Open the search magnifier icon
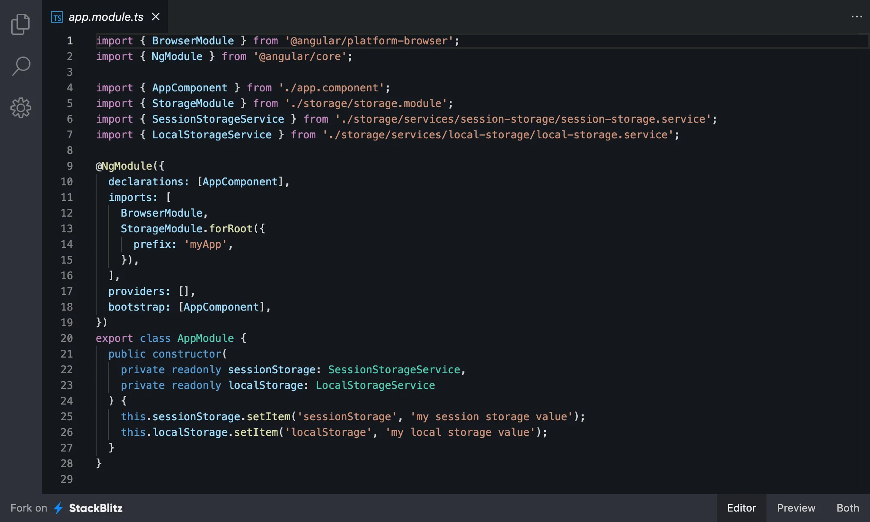Viewport: 870px width, 522px height. click(20, 66)
